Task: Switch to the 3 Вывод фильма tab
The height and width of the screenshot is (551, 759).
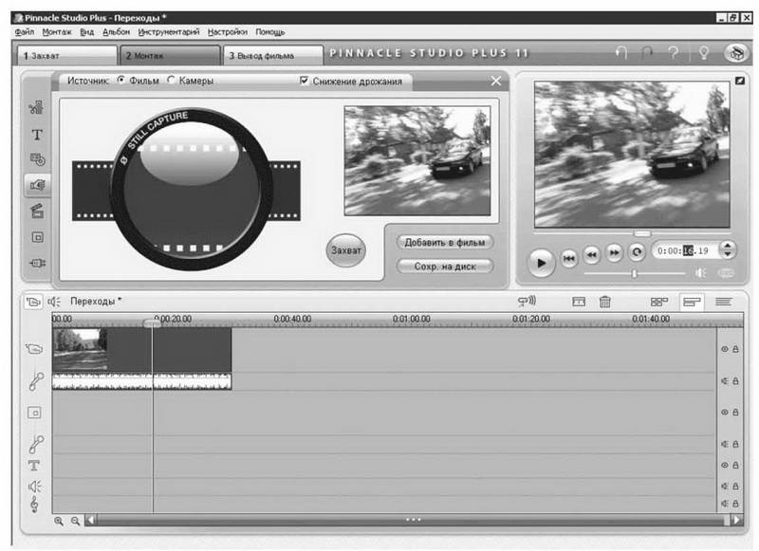Action: click(x=273, y=56)
